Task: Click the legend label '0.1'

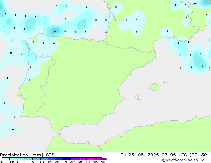Action: pos(4,162)
